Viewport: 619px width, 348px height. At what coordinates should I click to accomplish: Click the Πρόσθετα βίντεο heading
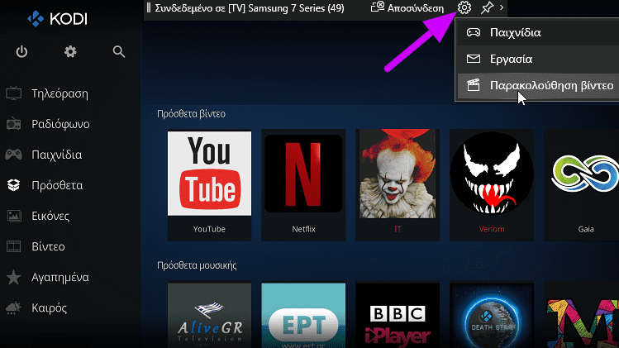[x=191, y=114]
